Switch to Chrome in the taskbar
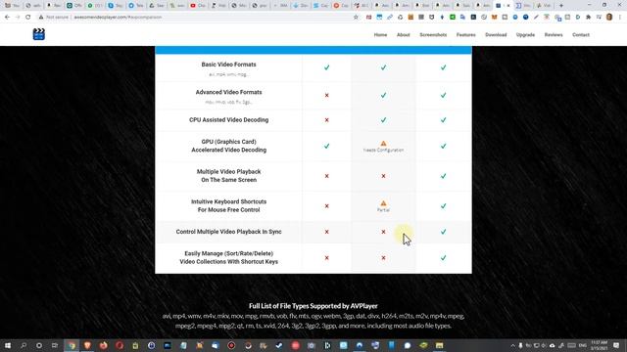 point(72,345)
